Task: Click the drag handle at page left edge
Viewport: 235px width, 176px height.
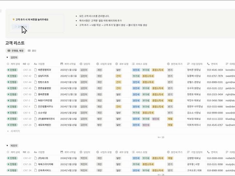Action: [x=1, y=11]
